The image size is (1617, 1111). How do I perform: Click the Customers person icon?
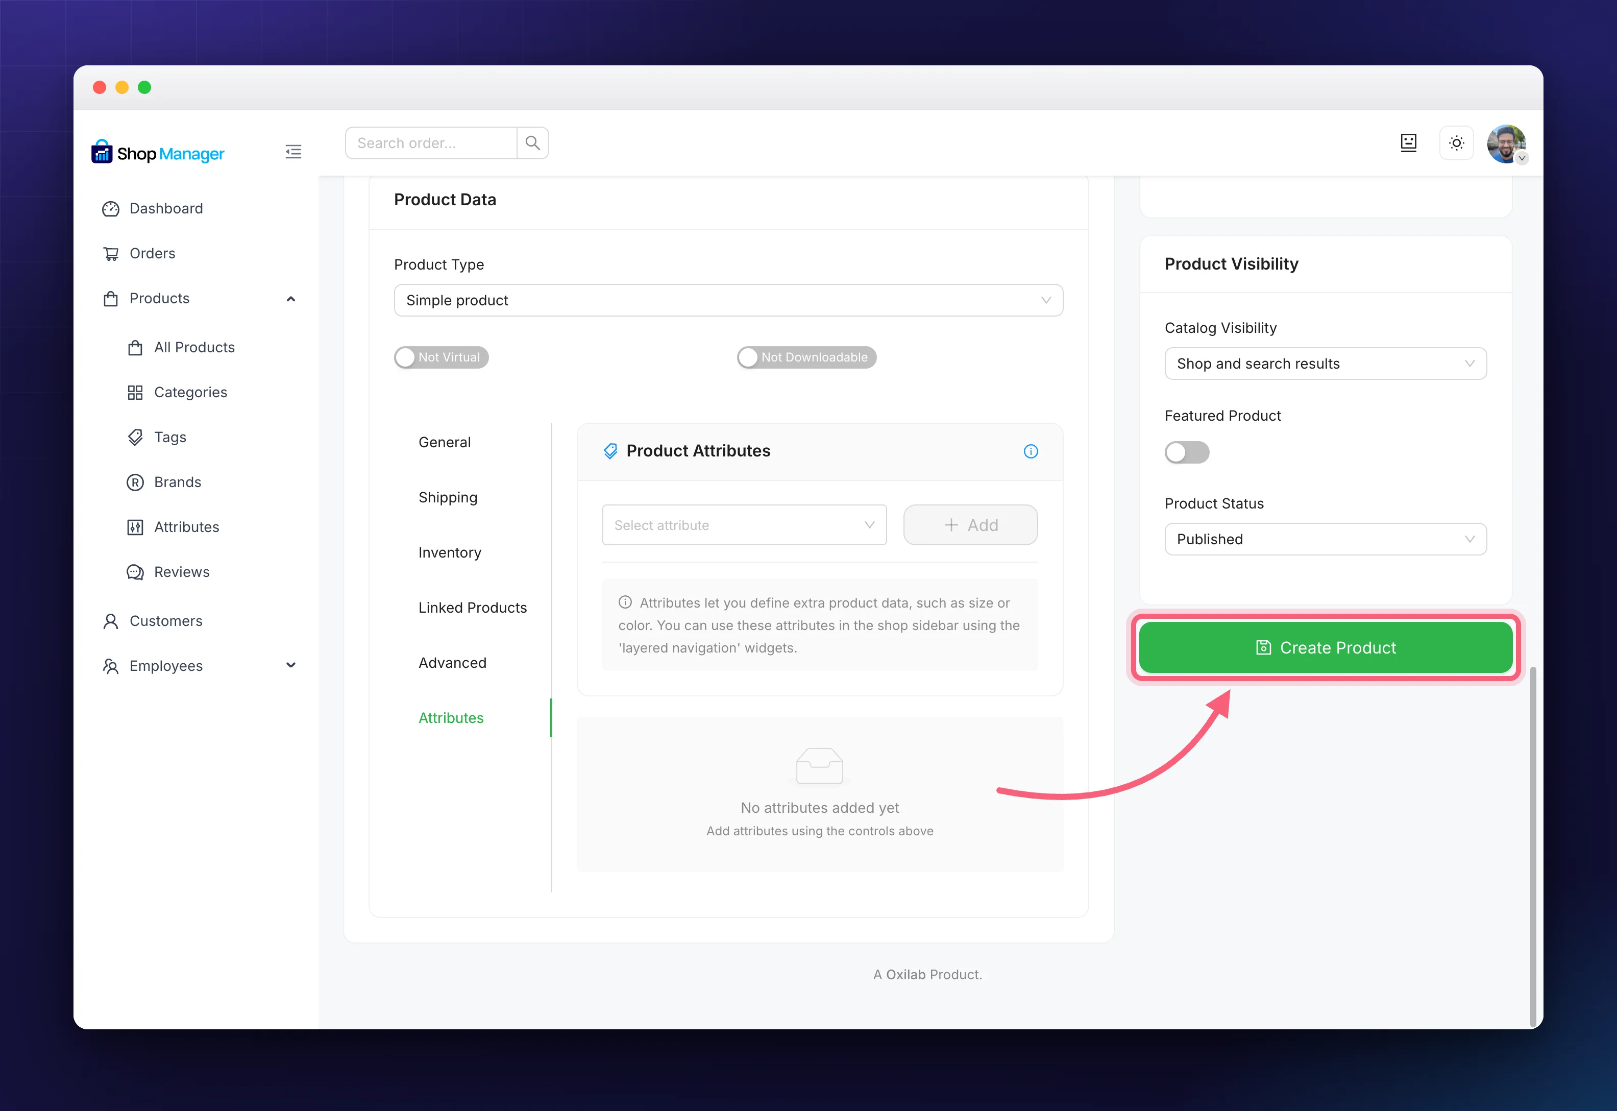click(x=111, y=621)
